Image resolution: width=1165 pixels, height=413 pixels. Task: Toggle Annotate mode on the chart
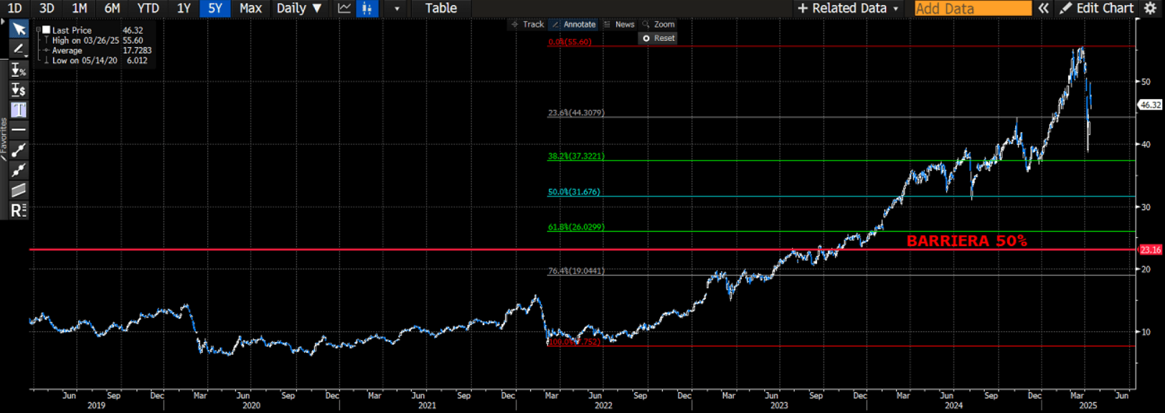pyautogui.click(x=573, y=24)
